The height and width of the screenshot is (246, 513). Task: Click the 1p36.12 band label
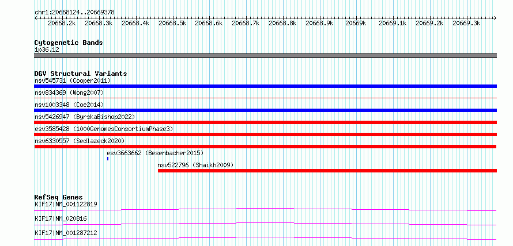click(47, 50)
